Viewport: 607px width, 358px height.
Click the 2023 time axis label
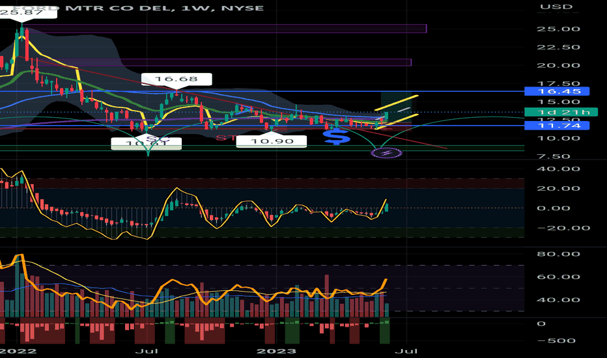click(x=276, y=351)
